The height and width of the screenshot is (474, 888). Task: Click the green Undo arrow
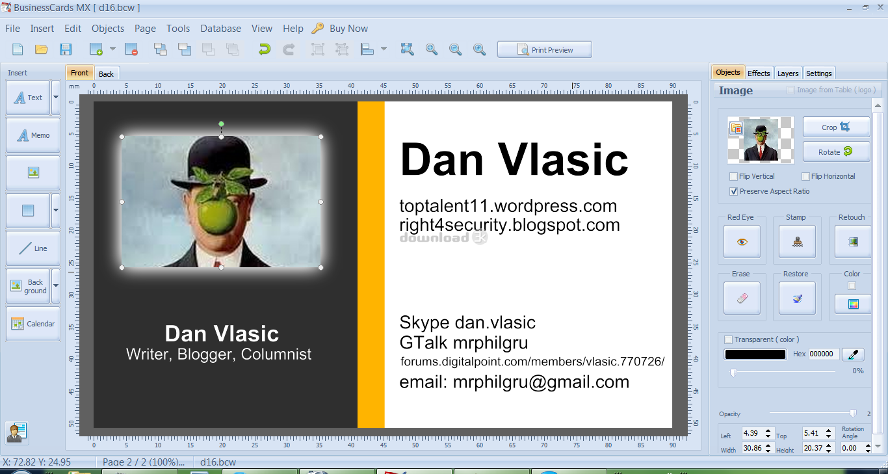coord(264,49)
